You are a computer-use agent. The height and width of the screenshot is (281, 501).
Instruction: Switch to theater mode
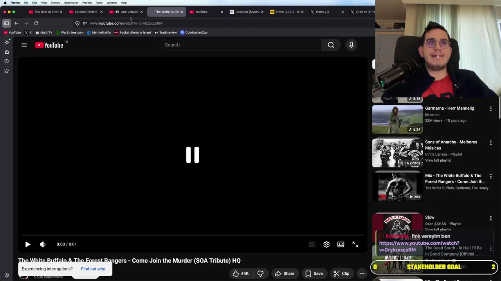341,244
